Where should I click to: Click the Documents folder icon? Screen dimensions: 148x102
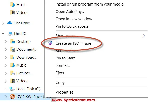[x=13, y=49]
